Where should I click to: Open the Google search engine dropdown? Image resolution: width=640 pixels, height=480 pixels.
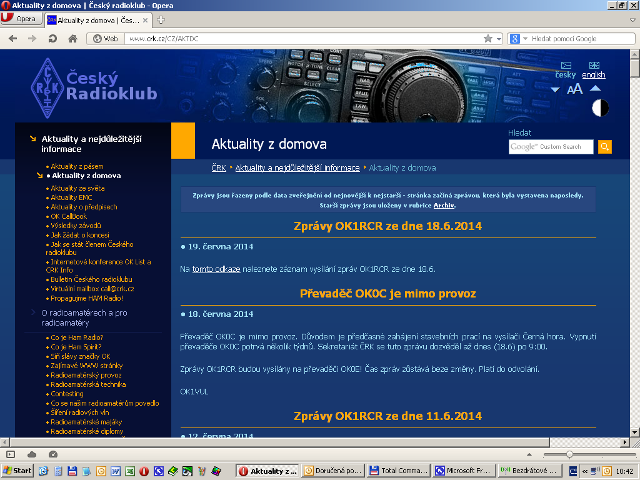[525, 39]
